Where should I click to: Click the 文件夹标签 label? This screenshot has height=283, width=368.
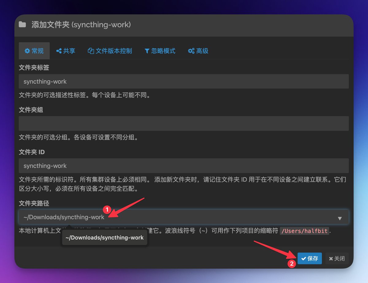34,68
